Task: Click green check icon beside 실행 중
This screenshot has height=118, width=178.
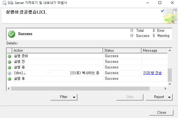Action: [x=9, y=67]
